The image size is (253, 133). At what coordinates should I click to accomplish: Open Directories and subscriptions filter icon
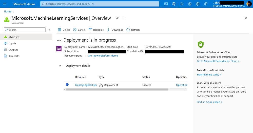pyautogui.click(x=174, y=4)
